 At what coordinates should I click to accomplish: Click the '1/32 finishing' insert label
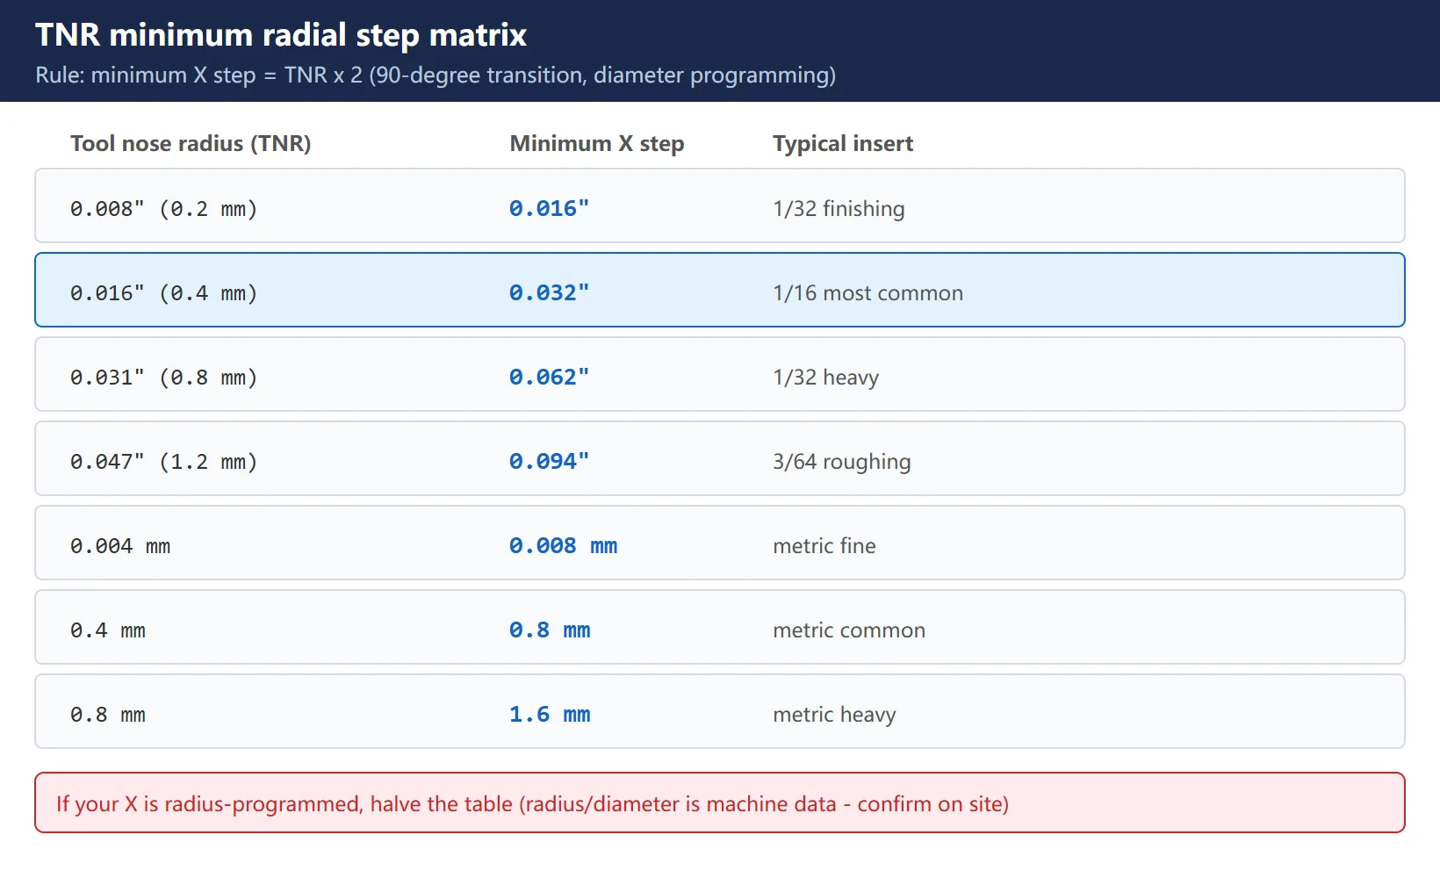839,209
